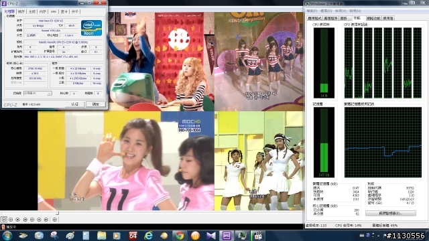Click the Ivy Bridge codename field
Image resolution: width=429 pixels, height=241 pixels.
38,25
